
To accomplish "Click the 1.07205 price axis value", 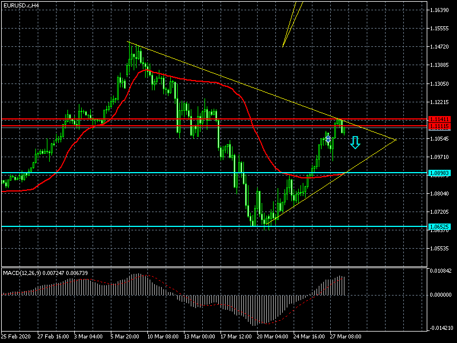I will 439,212.
